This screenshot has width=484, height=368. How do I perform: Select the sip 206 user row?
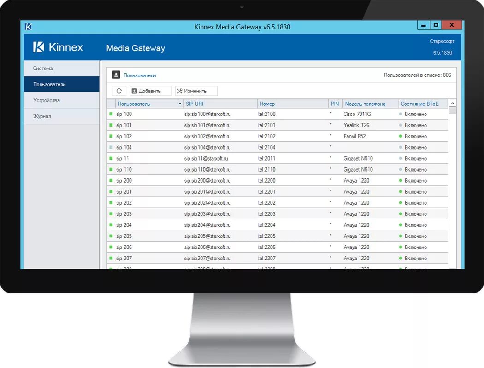point(277,247)
